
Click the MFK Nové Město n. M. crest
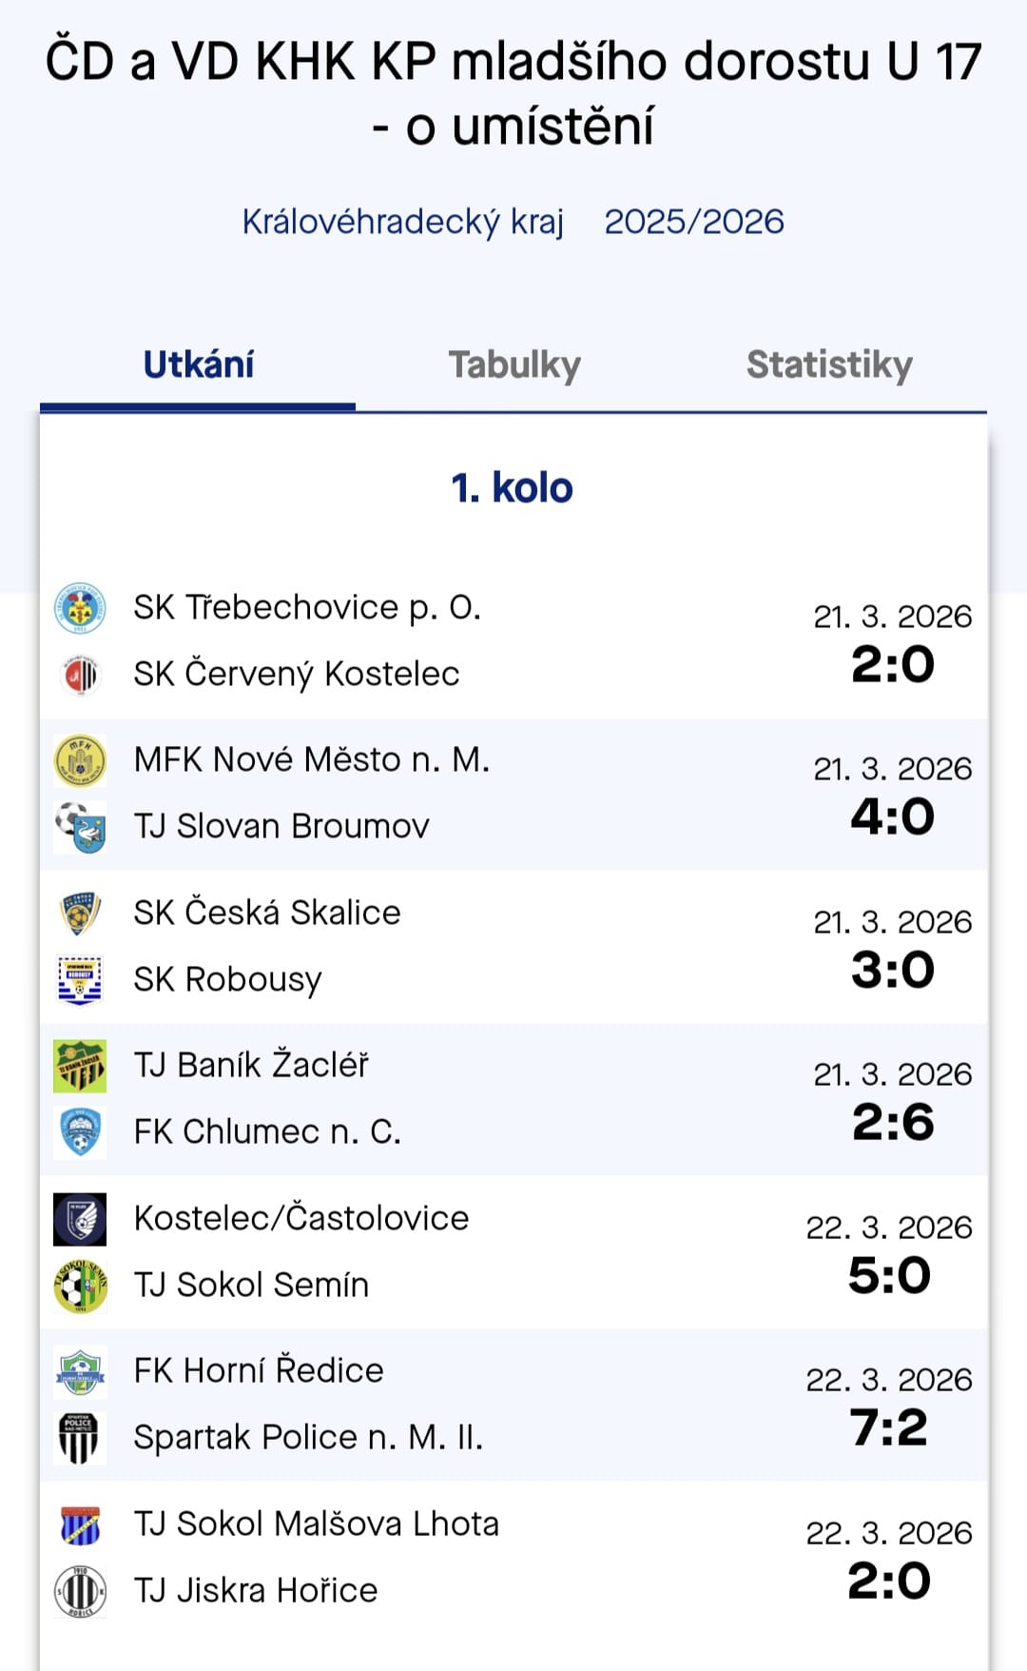coord(80,760)
